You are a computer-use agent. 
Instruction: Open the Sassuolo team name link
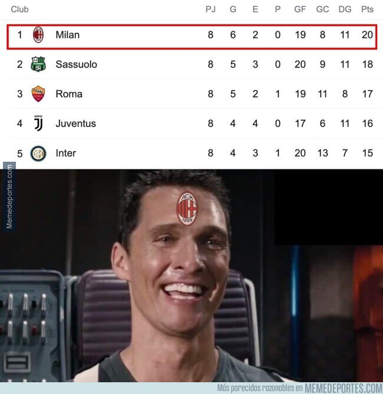76,65
